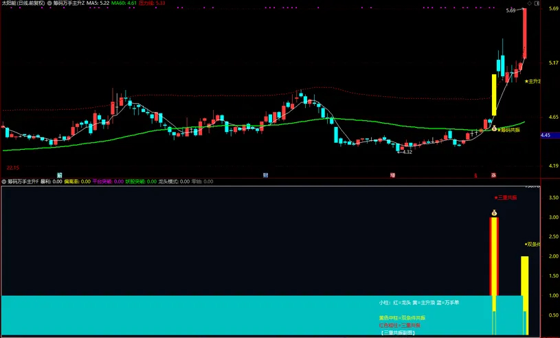Click the 财 event marker on the time axis
The width and height of the screenshot is (560, 338).
(x=265, y=175)
